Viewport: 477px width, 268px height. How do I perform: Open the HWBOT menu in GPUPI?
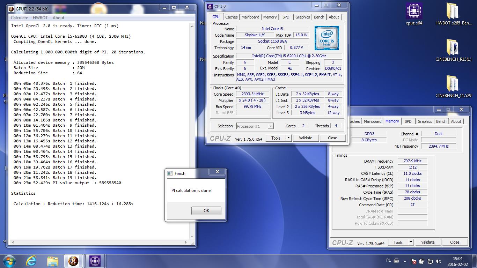tap(41, 18)
